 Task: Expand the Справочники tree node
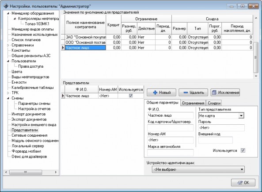[8, 45]
